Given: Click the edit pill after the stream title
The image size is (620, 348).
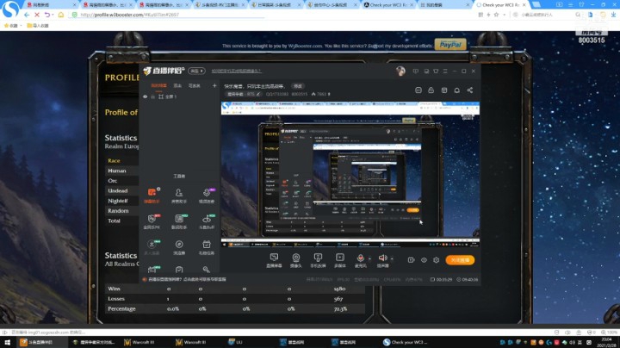Looking at the screenshot, I should click(x=298, y=86).
